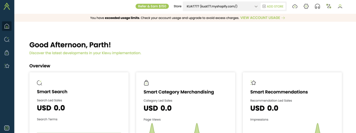This screenshot has width=356, height=133.
Task: Open the Home dashboard sidebar icon
Action: click(7, 26)
